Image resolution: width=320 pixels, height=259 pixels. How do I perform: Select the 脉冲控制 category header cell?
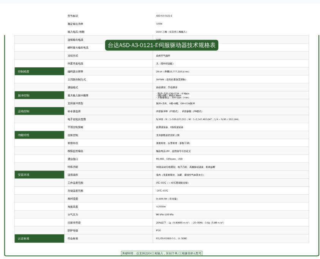39,95
